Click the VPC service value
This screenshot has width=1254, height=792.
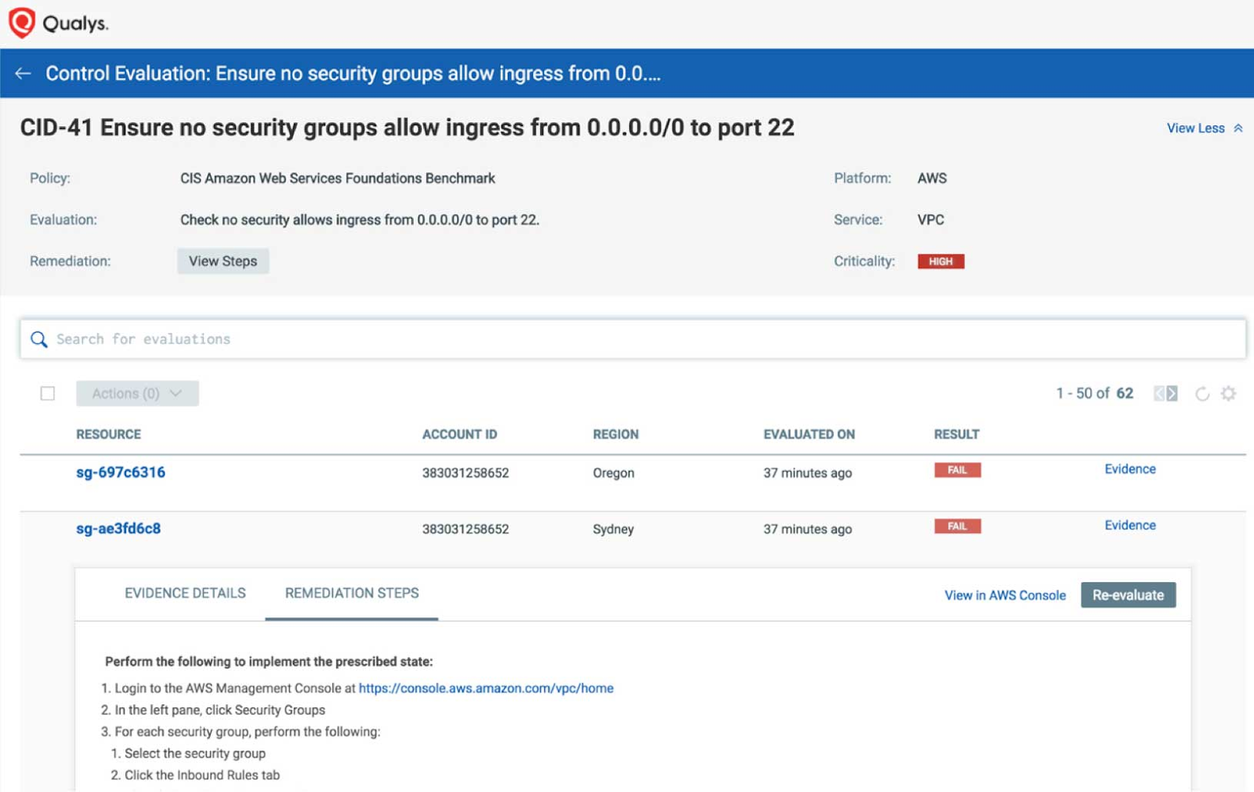(931, 220)
